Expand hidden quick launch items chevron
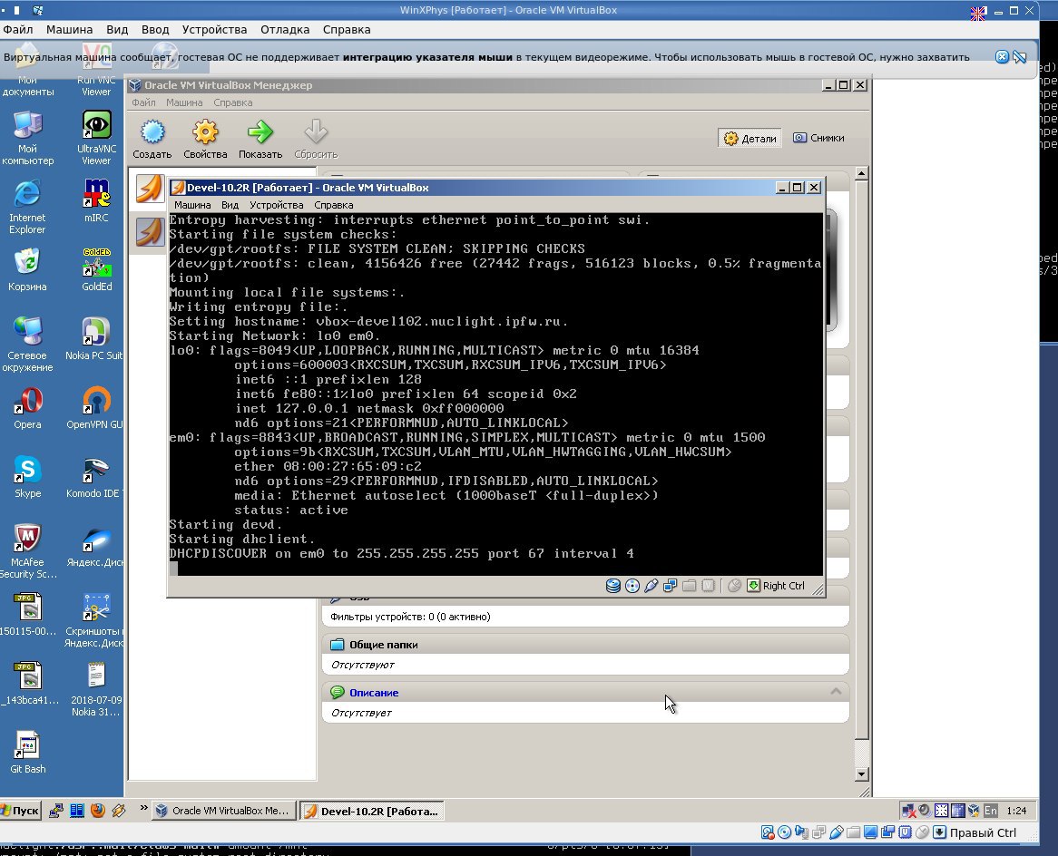This screenshot has height=856, width=1058. coord(143,808)
